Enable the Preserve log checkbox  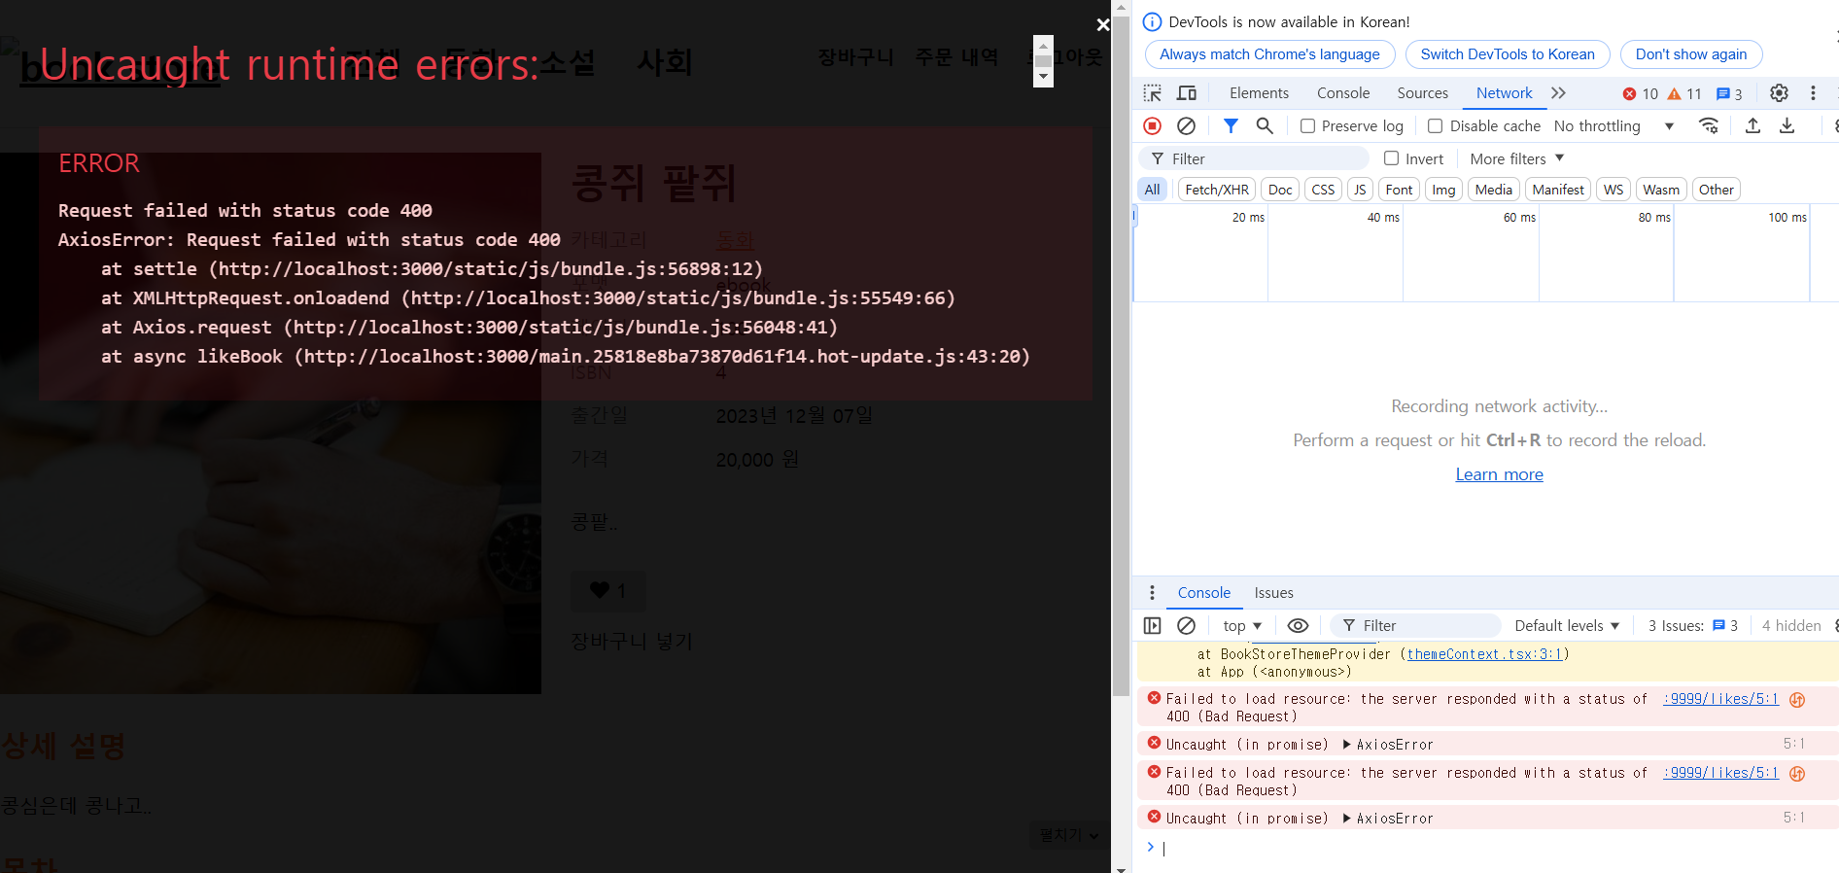click(1308, 126)
